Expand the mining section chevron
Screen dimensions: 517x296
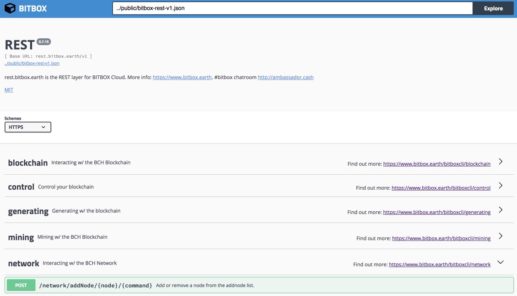pyautogui.click(x=501, y=236)
